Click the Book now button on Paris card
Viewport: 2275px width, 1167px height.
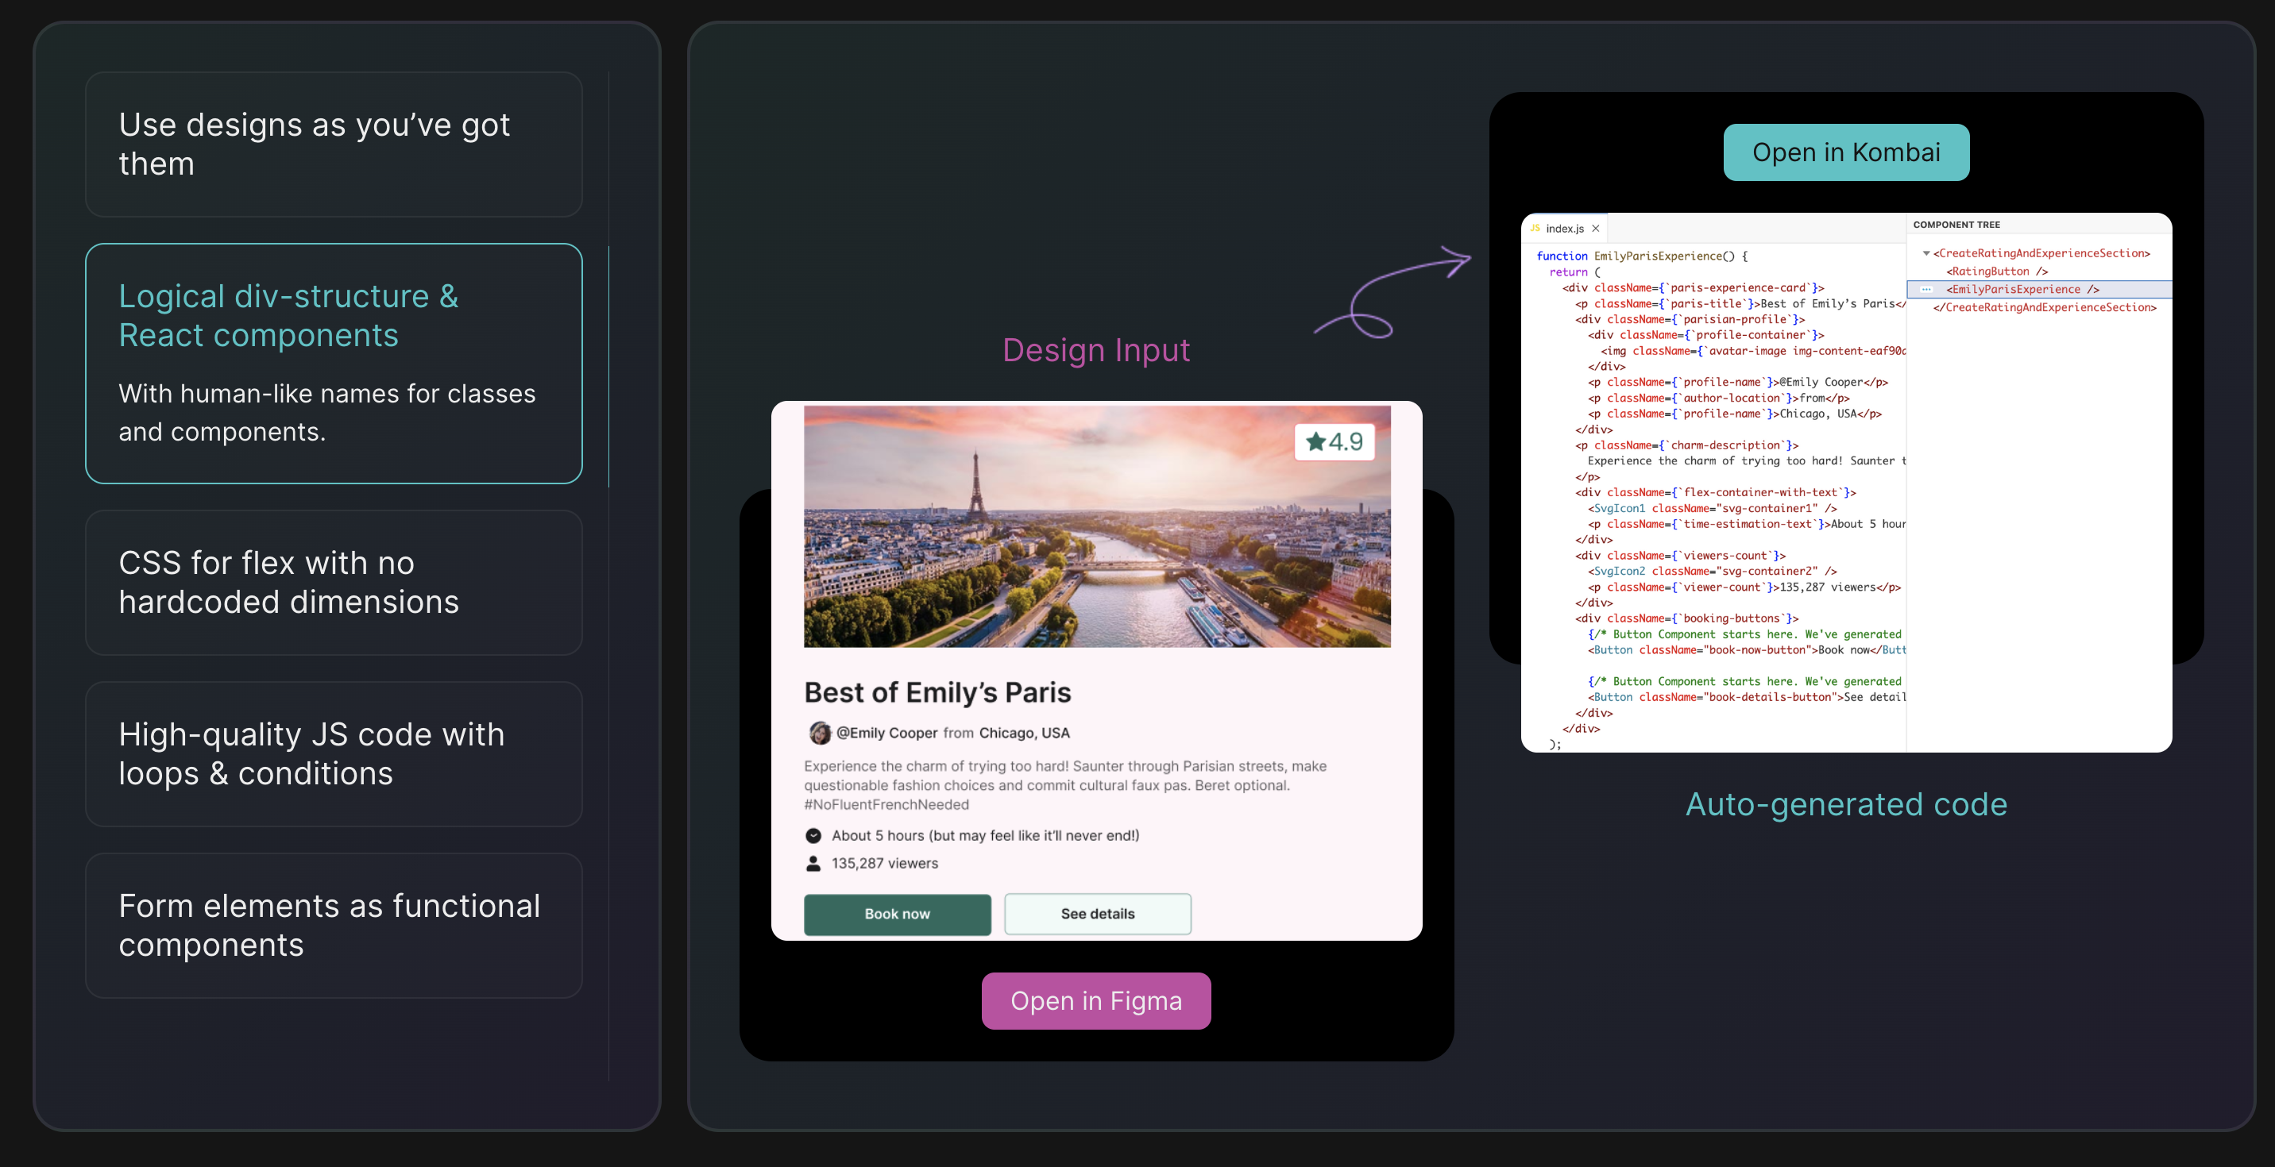tap(896, 912)
